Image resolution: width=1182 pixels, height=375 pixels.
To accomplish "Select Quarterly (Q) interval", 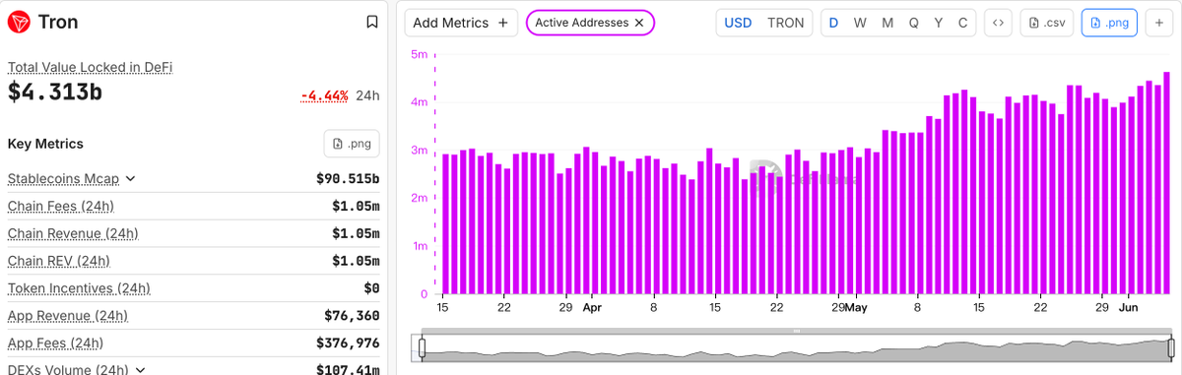I will [913, 23].
